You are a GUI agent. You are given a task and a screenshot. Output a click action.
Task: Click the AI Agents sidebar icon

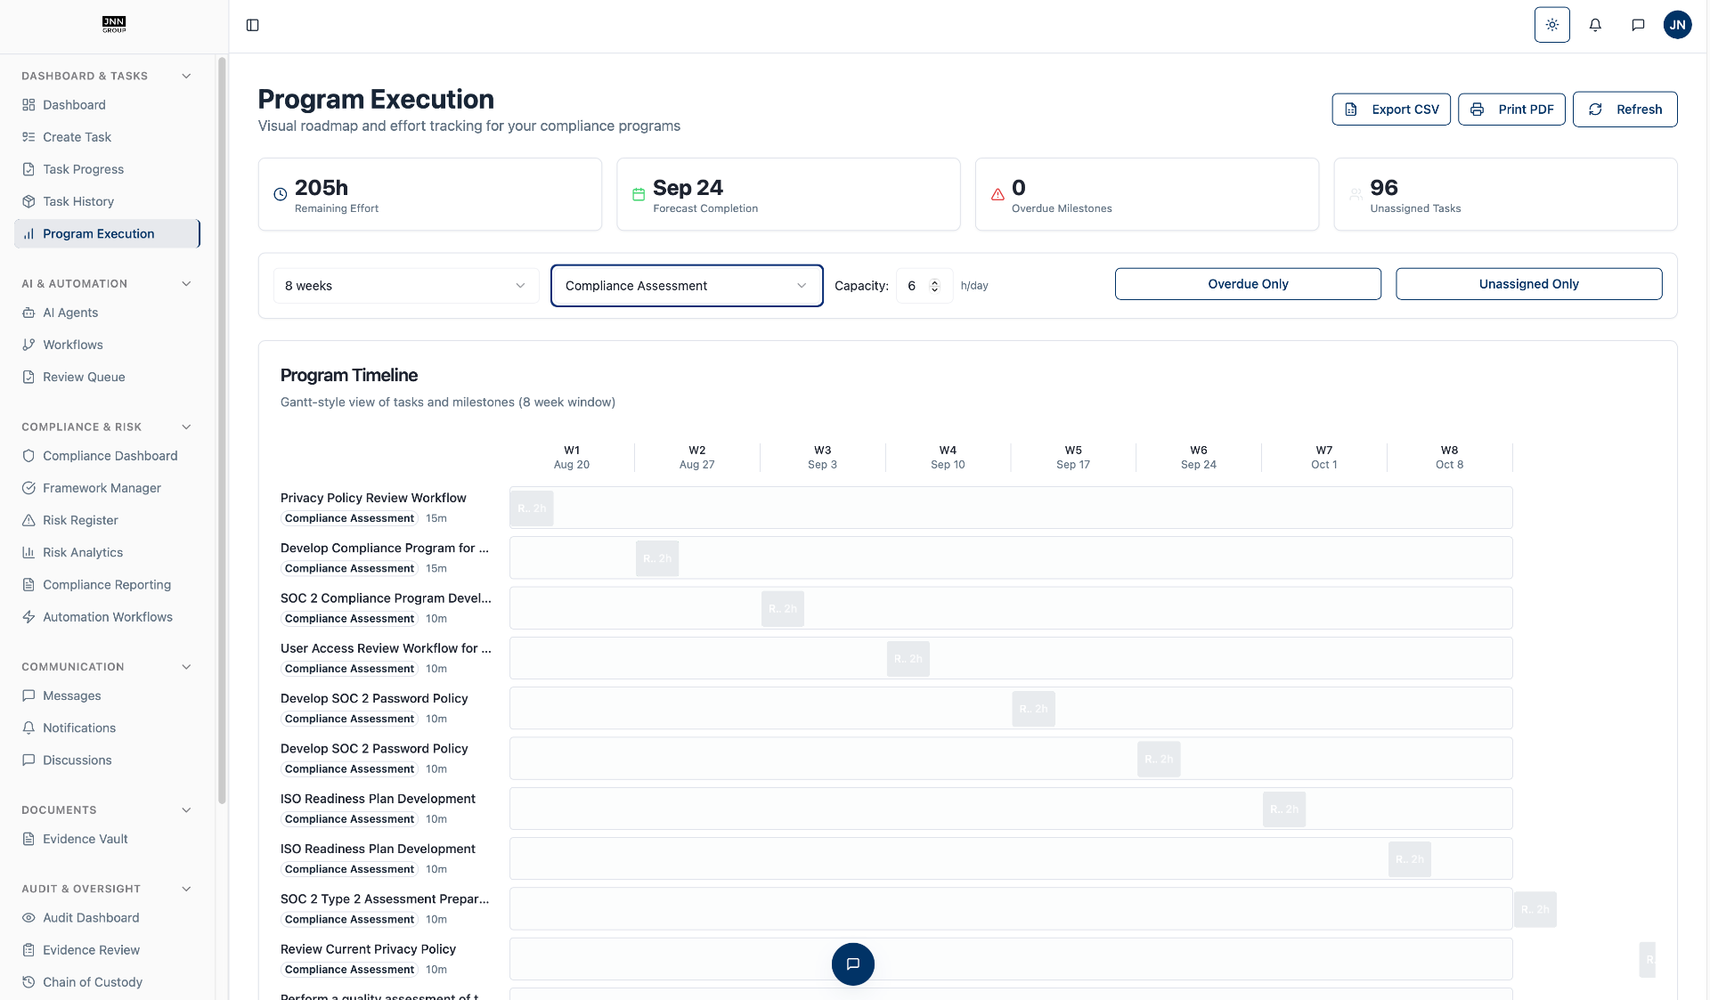[x=28, y=313]
